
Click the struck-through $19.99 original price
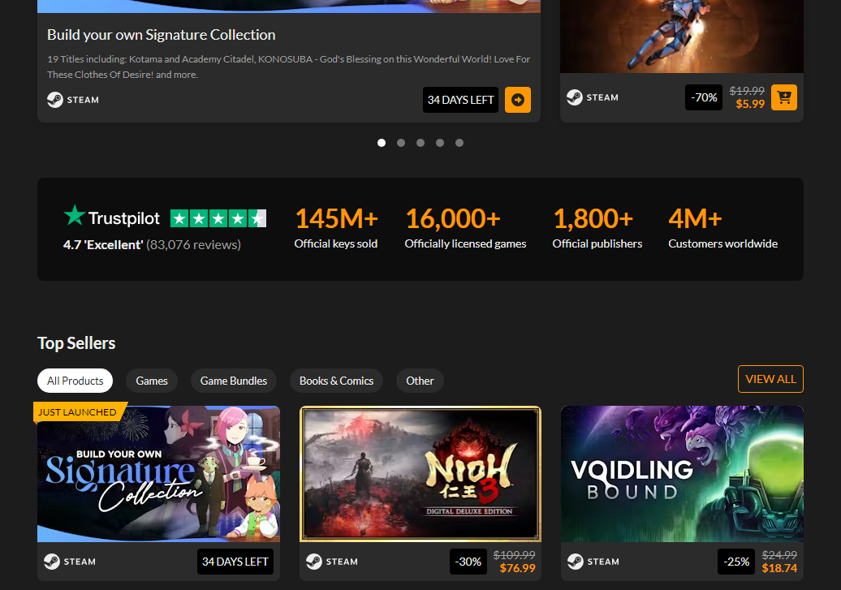click(x=747, y=91)
